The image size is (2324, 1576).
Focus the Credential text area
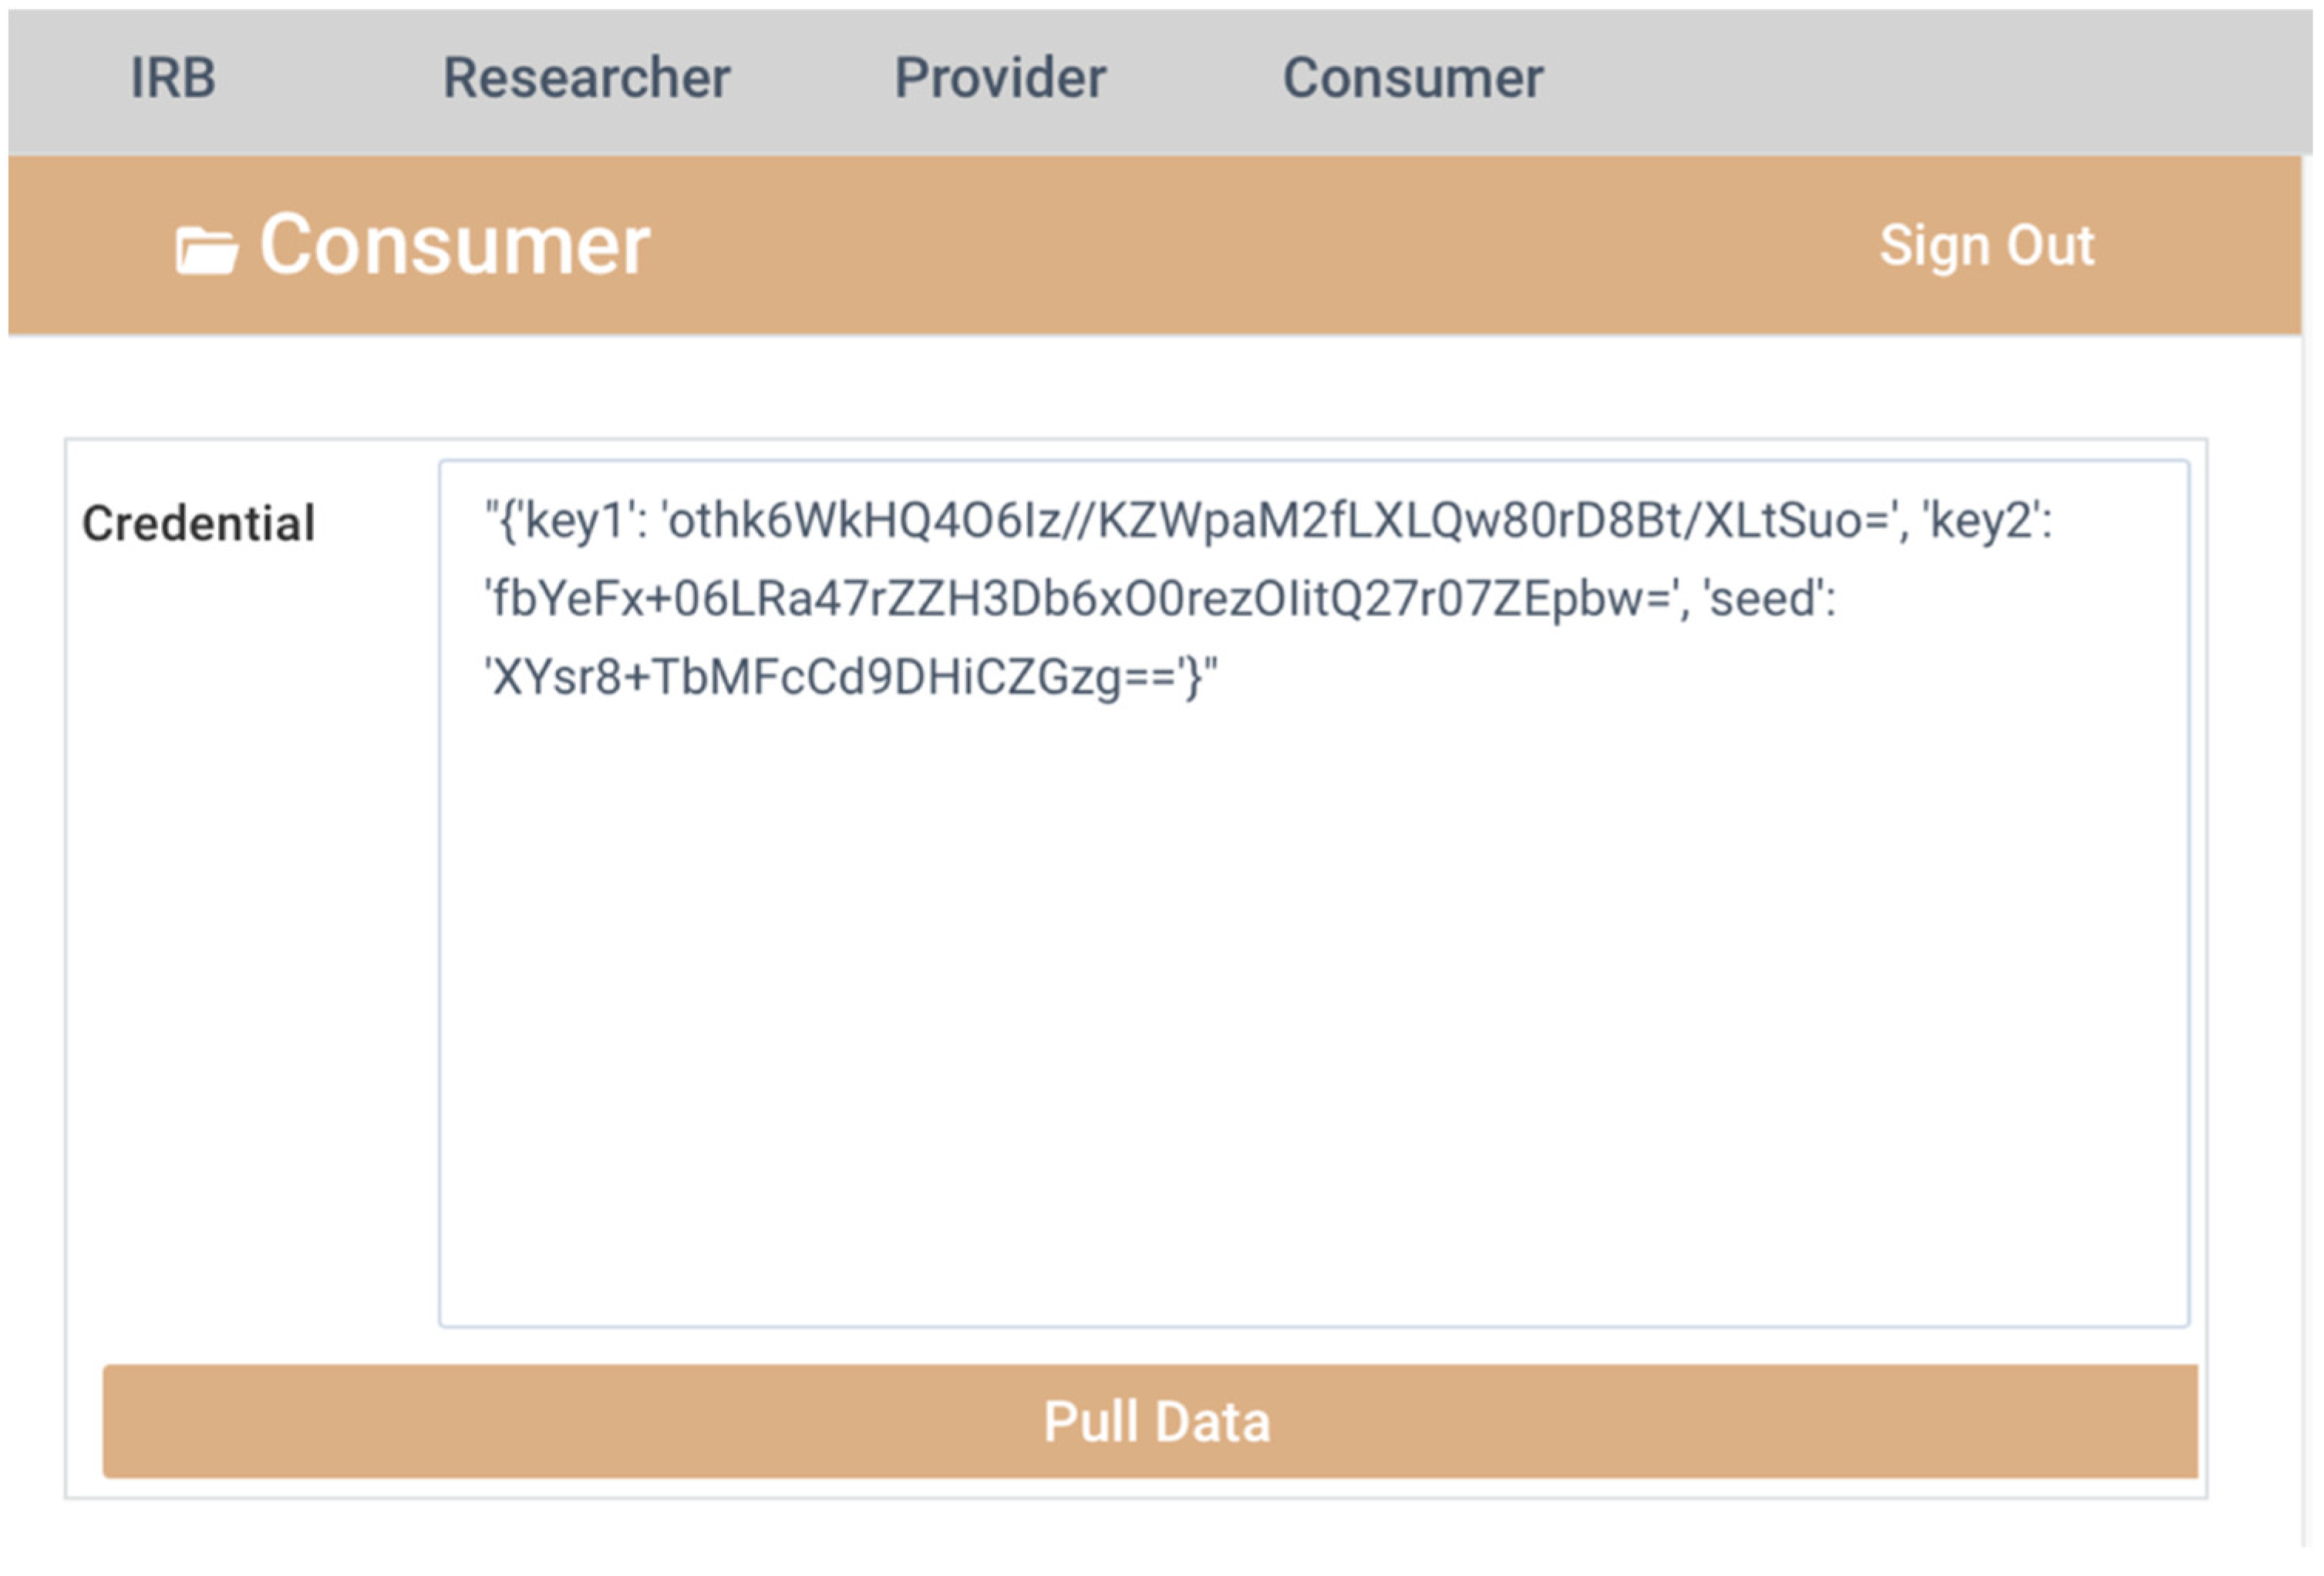pyautogui.click(x=1312, y=1000)
